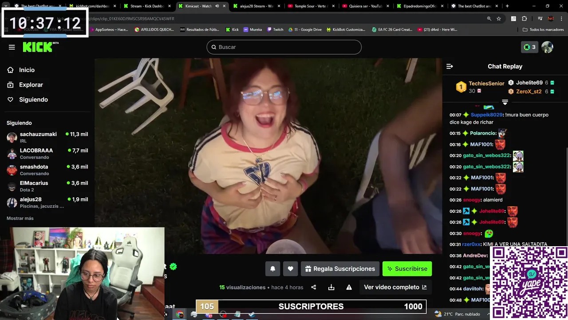This screenshot has height=320, width=568.
Task: Collapse the Chat Replay panel
Action: coord(450,66)
